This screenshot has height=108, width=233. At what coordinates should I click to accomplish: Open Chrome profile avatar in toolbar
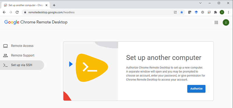[222, 12]
